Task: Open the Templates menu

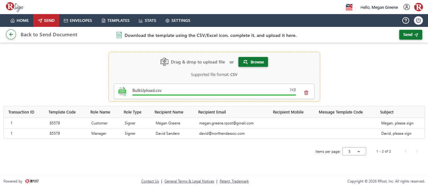Action: click(x=115, y=21)
